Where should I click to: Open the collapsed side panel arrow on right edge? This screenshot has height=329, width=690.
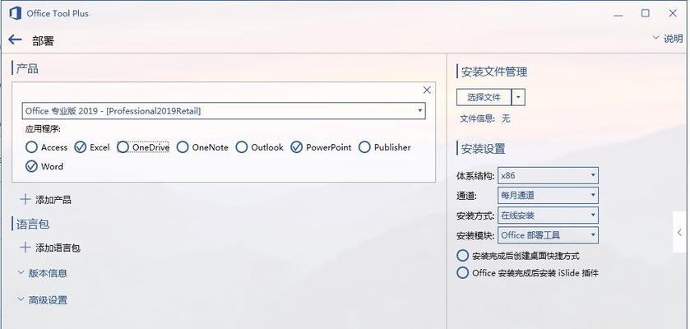(680, 232)
